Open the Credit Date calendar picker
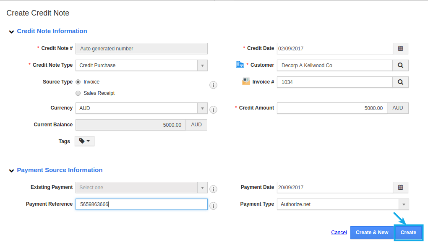The height and width of the screenshot is (251, 428). tap(400, 48)
